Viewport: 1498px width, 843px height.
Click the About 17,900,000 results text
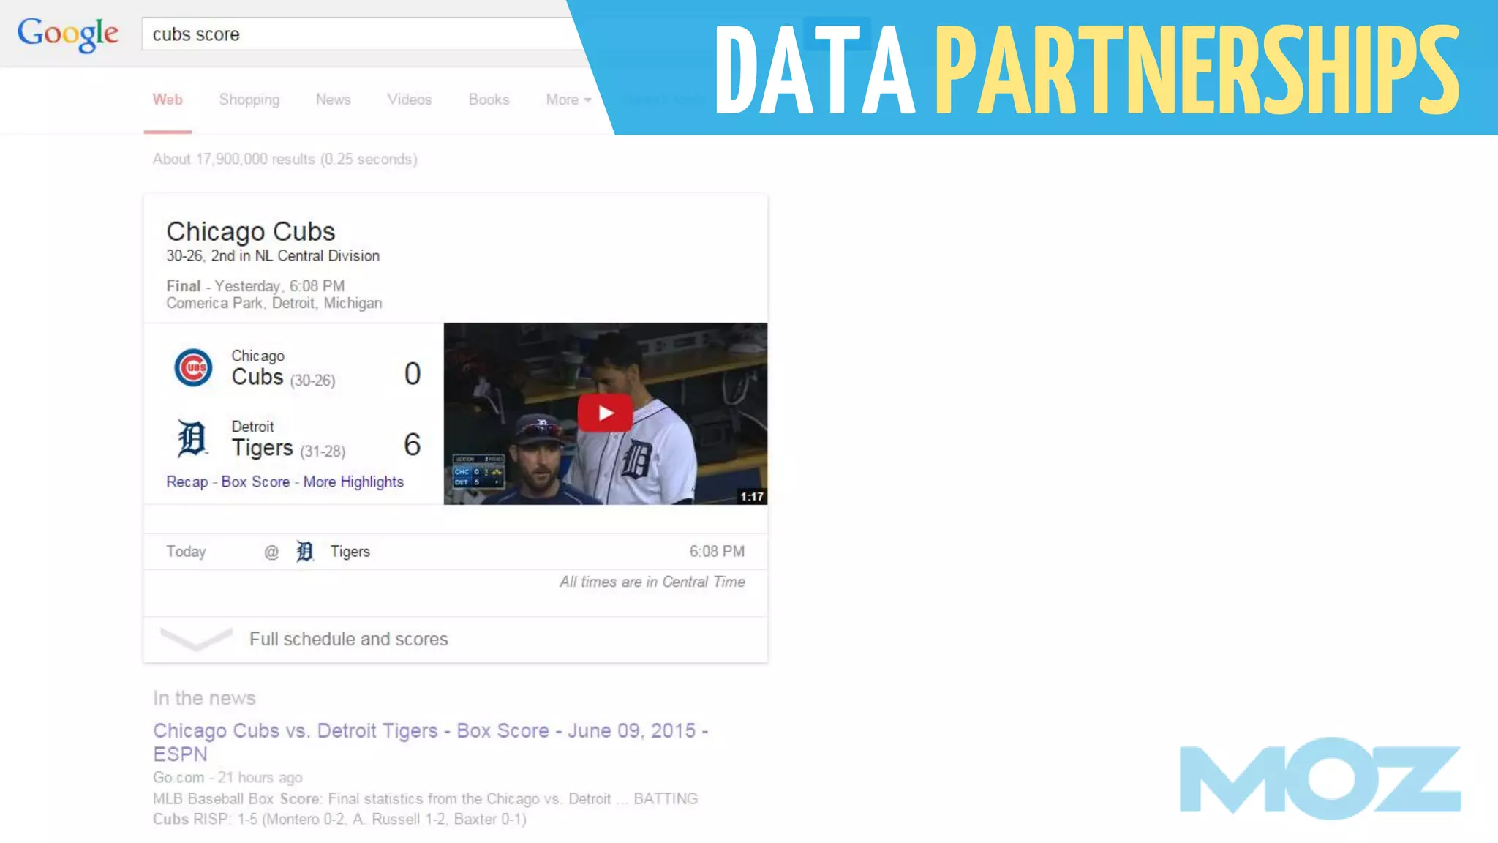(x=285, y=159)
